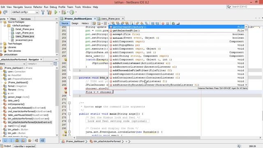The width and height of the screenshot is (263, 148).
Task: Click the Uncomment icon in editor toolbar
Action: [x=178, y=23]
